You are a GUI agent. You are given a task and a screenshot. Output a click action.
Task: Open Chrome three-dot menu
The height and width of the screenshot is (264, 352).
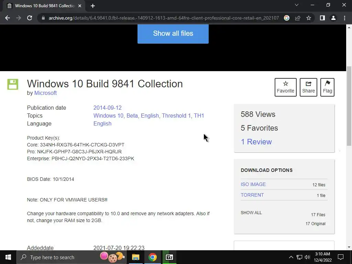click(x=344, y=18)
